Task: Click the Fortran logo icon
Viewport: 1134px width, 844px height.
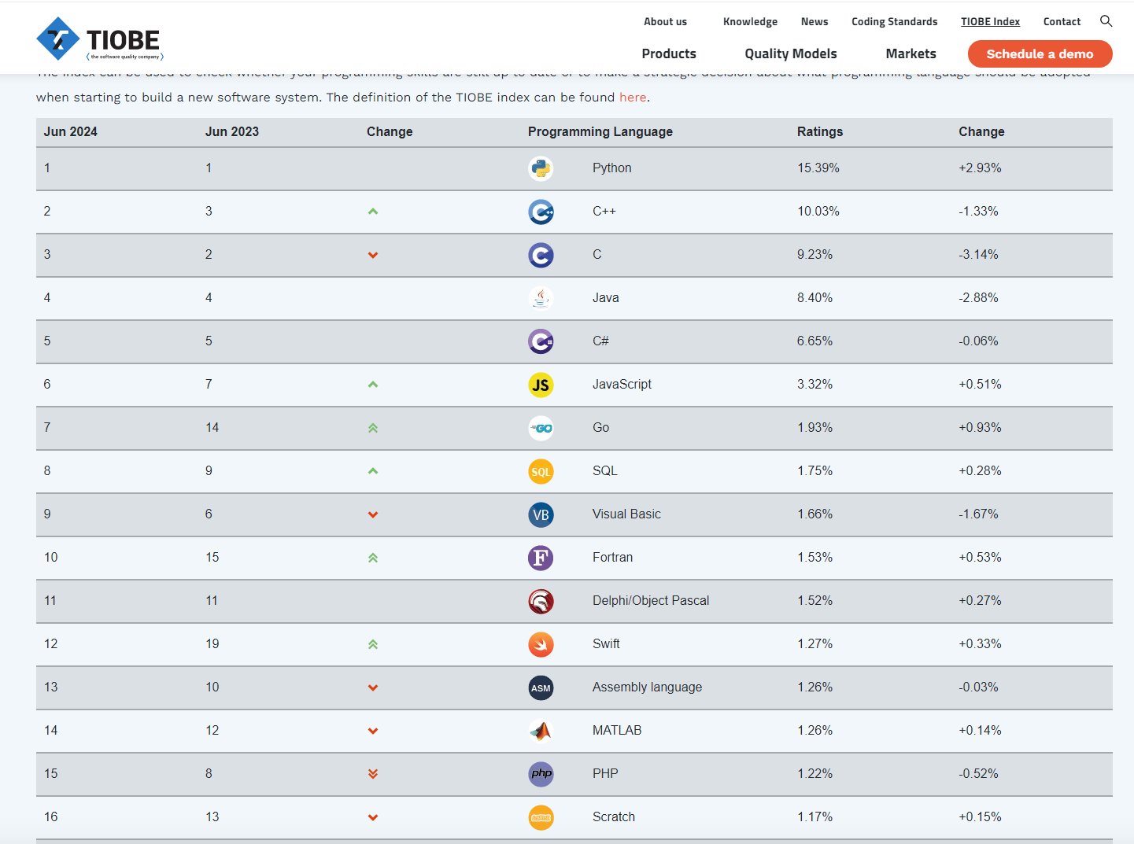Action: 541,558
